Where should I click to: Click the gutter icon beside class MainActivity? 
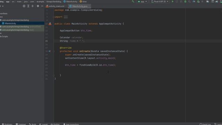click(50, 24)
